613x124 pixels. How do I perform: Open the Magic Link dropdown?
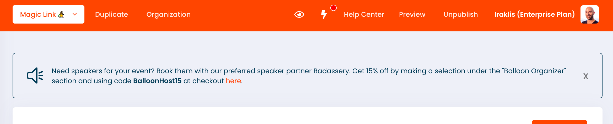click(49, 14)
